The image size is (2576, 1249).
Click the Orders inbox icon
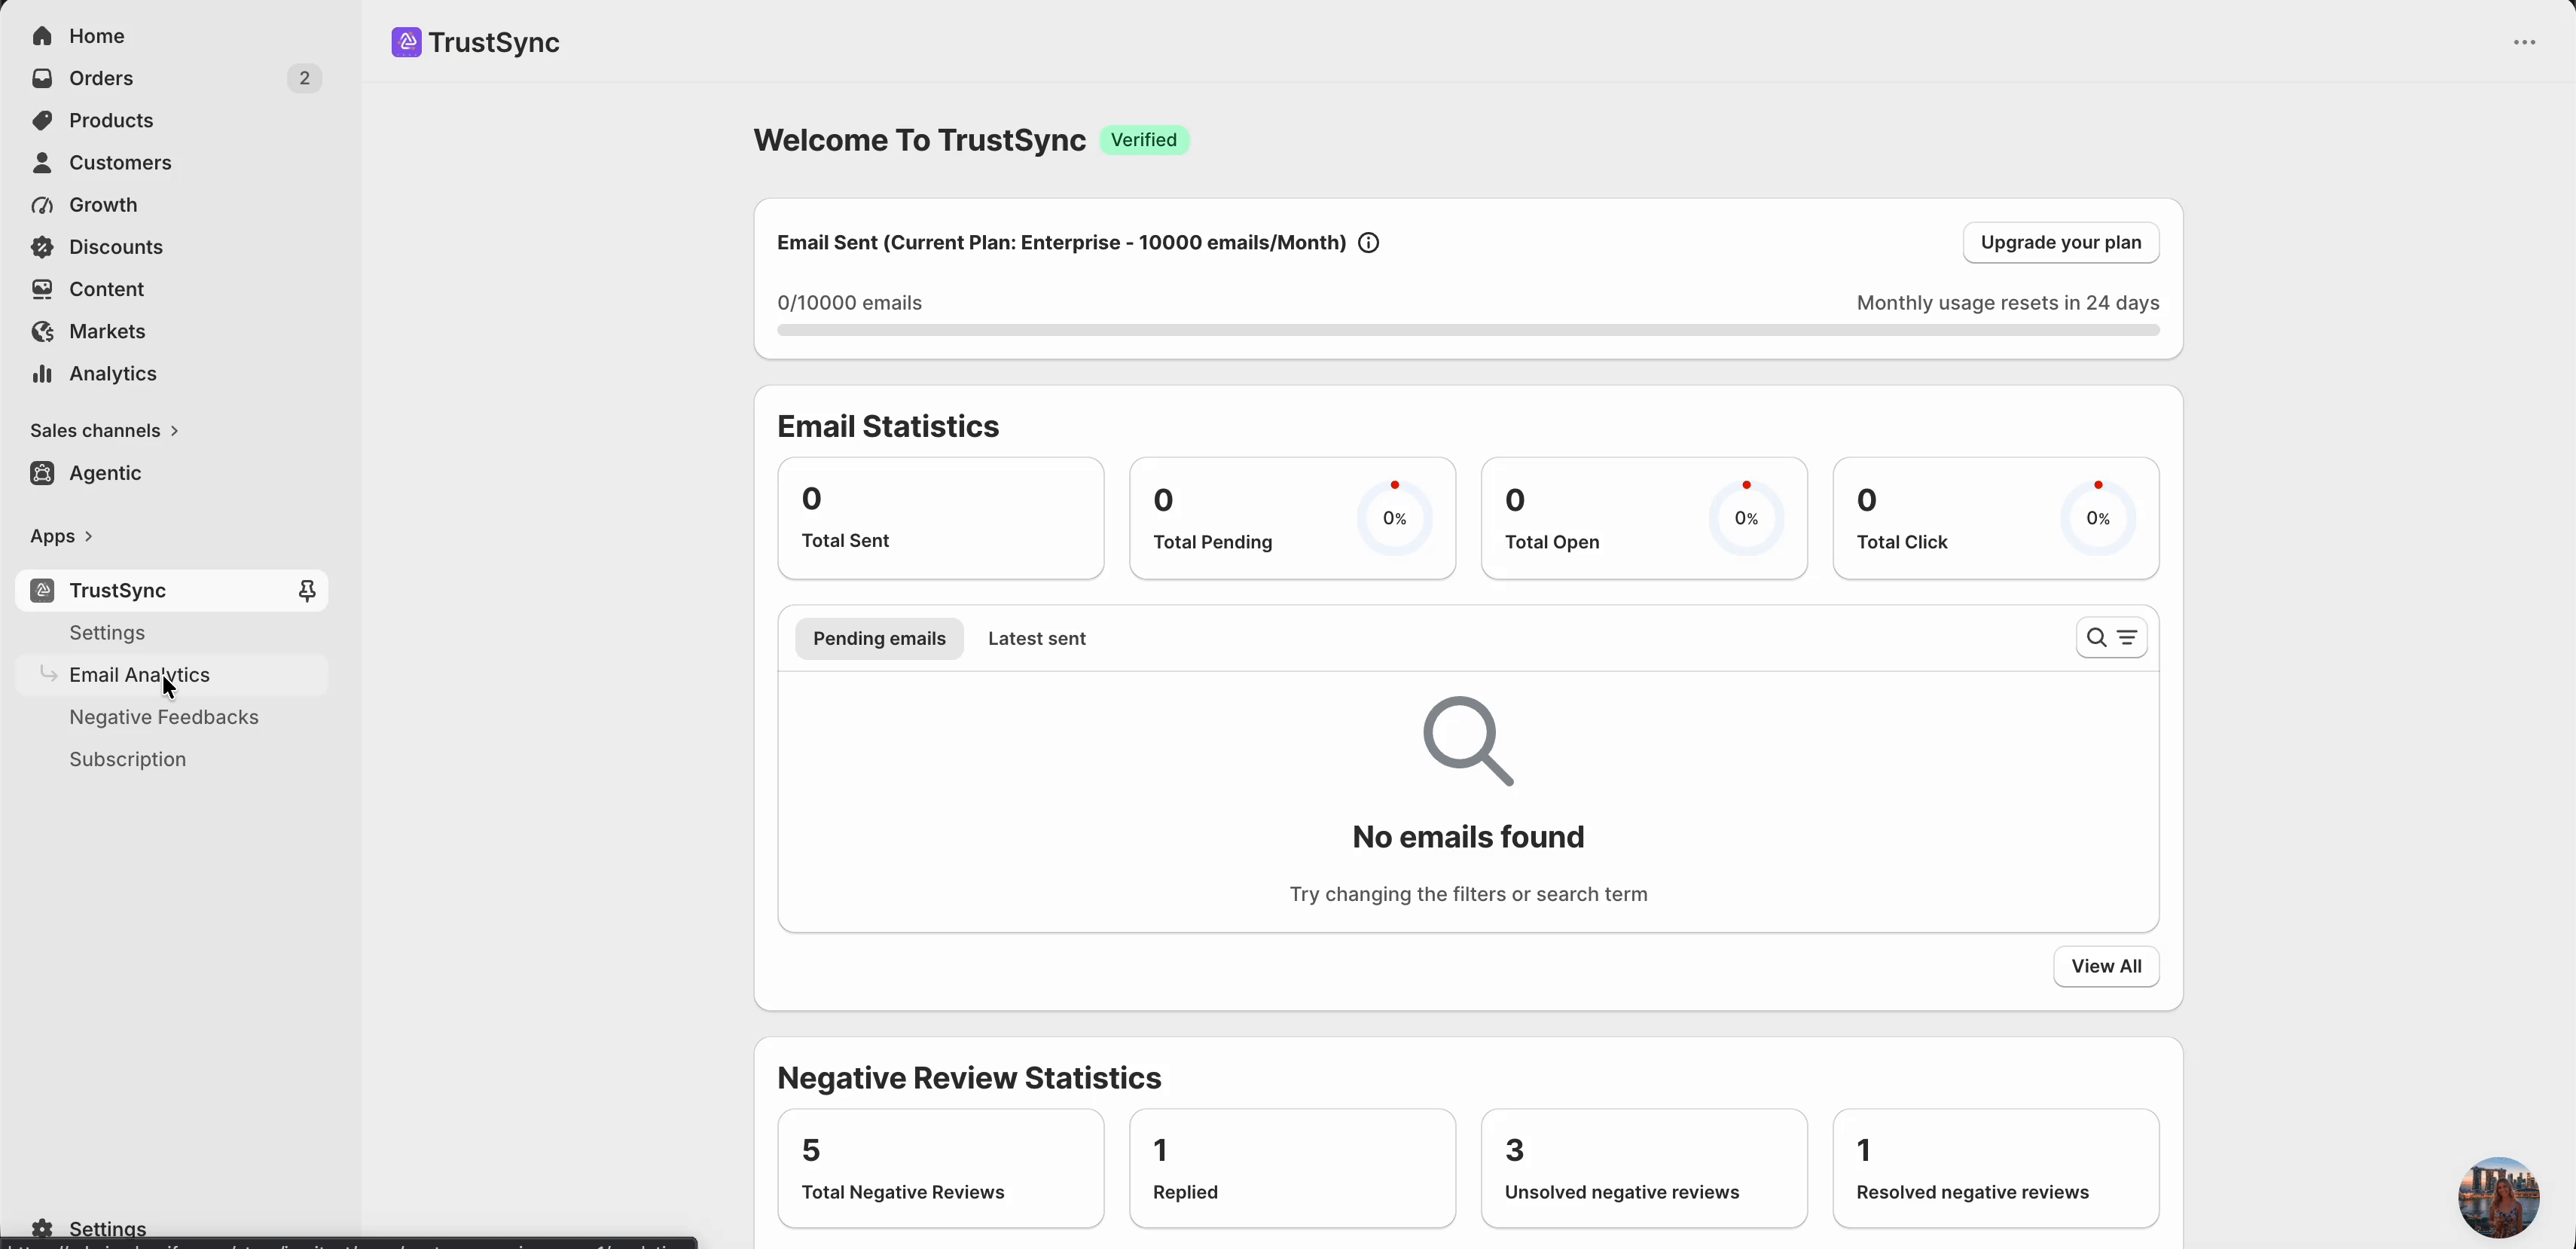(x=42, y=78)
